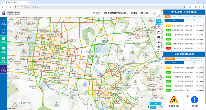Select 신흥로 road tab
Image resolution: width=206 pixels, height=110 pixels.
(x=188, y=17)
